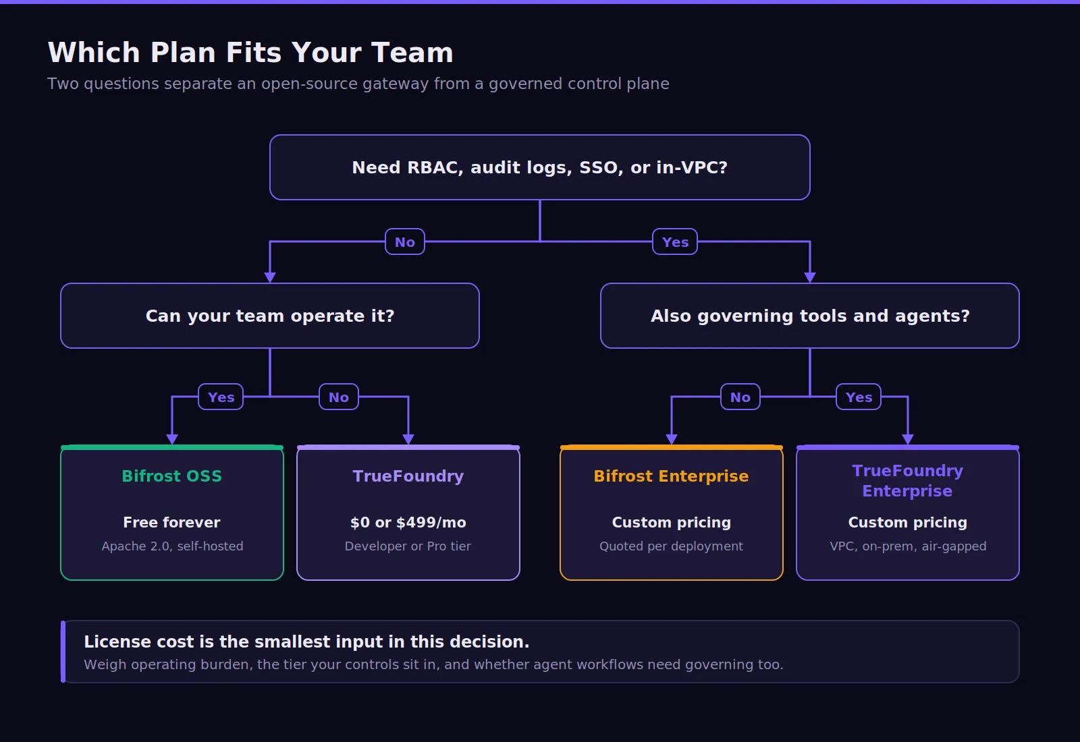Click the 'Bifrost Enterprise' card heading
Image resolution: width=1080 pixels, height=742 pixels.
tap(672, 476)
